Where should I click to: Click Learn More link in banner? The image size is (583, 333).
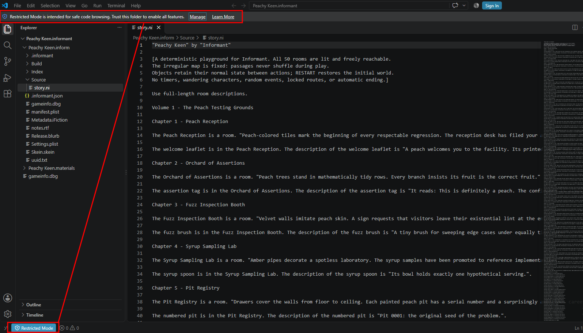coord(223,17)
